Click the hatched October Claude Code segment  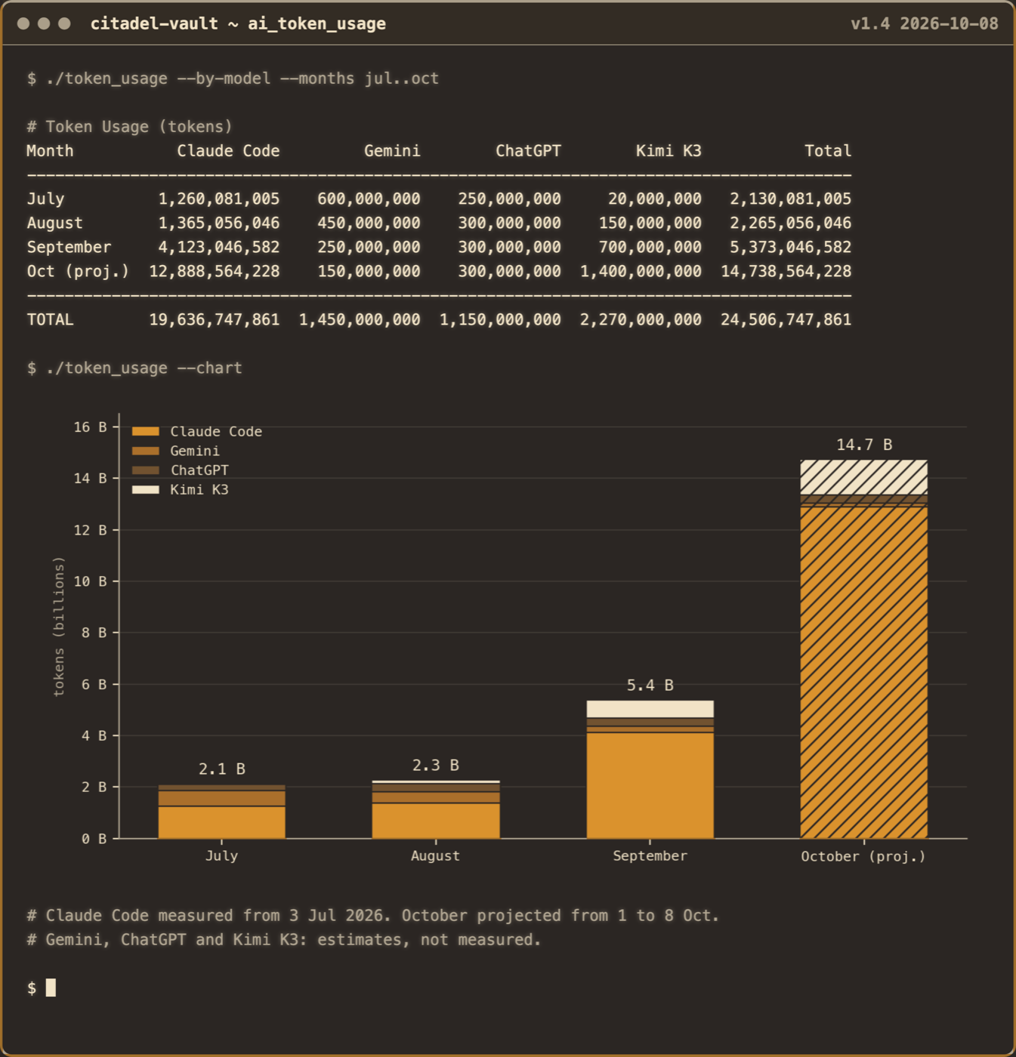(x=864, y=673)
